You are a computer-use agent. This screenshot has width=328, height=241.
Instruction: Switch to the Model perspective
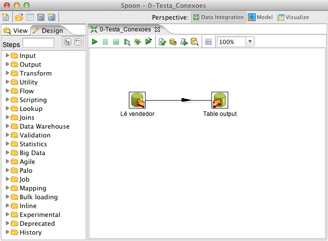click(261, 17)
